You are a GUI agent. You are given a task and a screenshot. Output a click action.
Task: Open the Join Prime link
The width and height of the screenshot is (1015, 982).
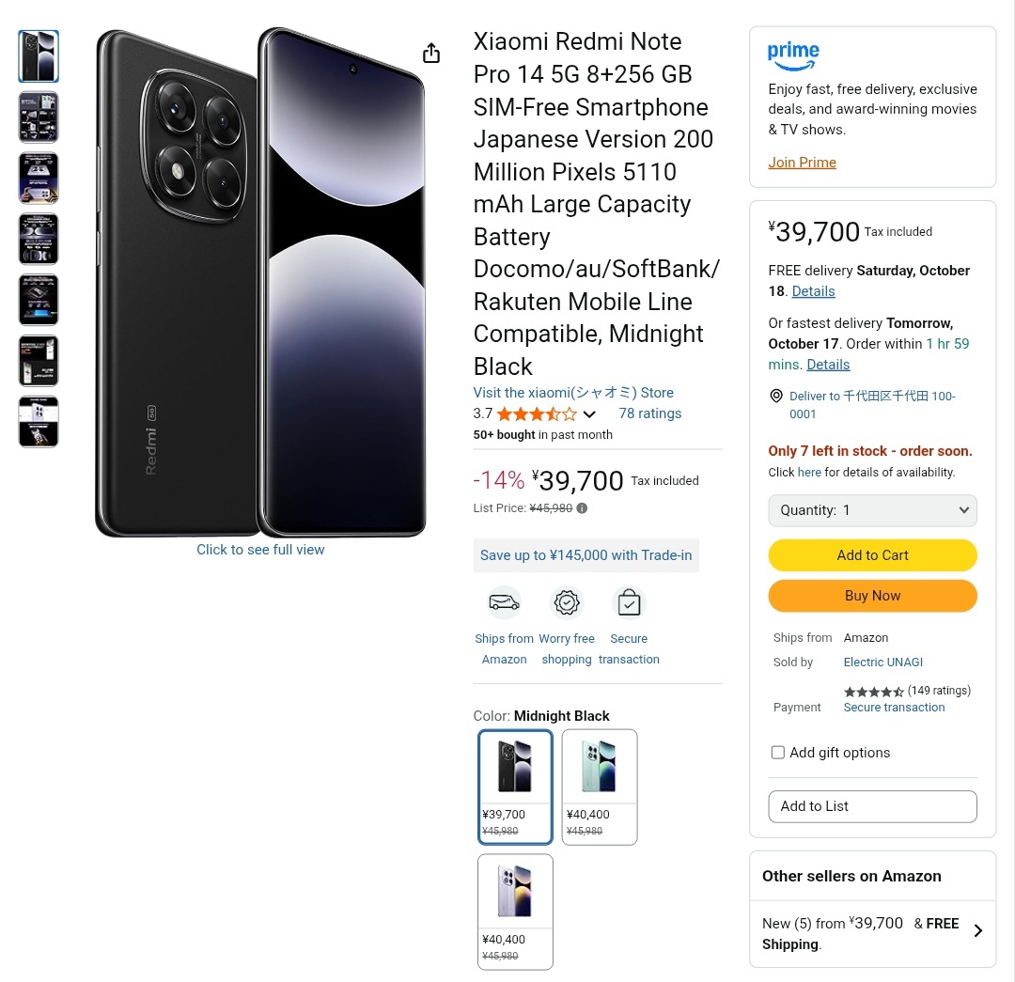tap(802, 163)
